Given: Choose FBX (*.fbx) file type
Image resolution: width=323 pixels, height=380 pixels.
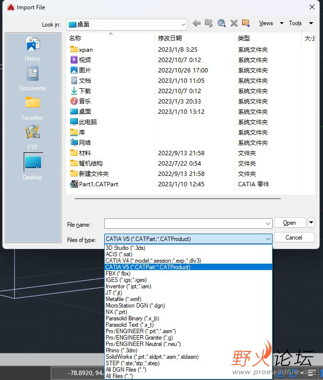Looking at the screenshot, I should pyautogui.click(x=188, y=274).
